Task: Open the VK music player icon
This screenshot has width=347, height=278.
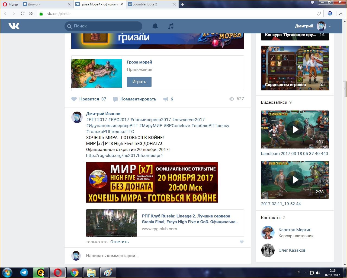Action: (171, 26)
